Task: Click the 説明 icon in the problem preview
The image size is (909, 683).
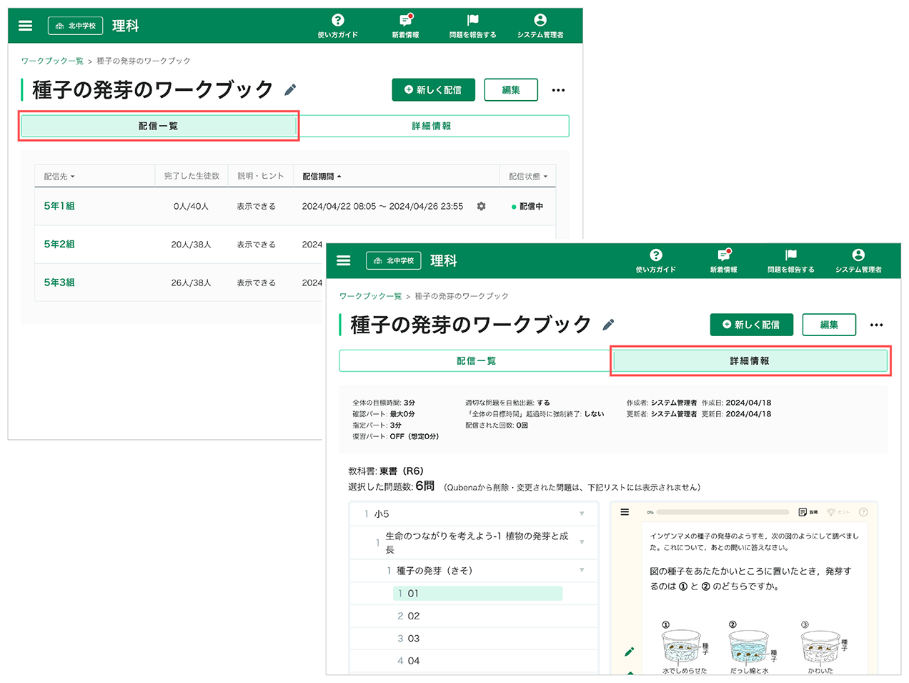Action: [808, 512]
